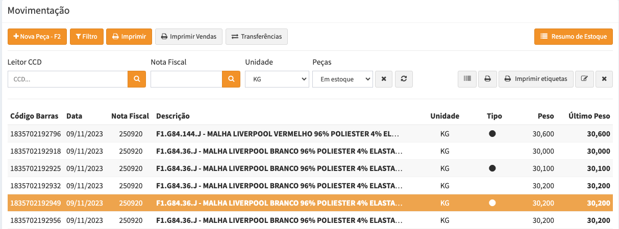619x229 pixels.
Task: Click the edit pencil icon button
Action: tap(584, 79)
